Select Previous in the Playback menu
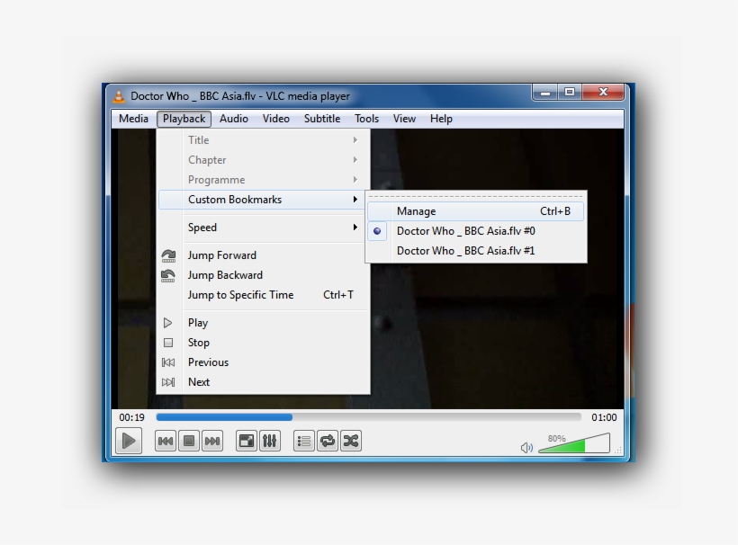The width and height of the screenshot is (738, 545). tap(263, 362)
